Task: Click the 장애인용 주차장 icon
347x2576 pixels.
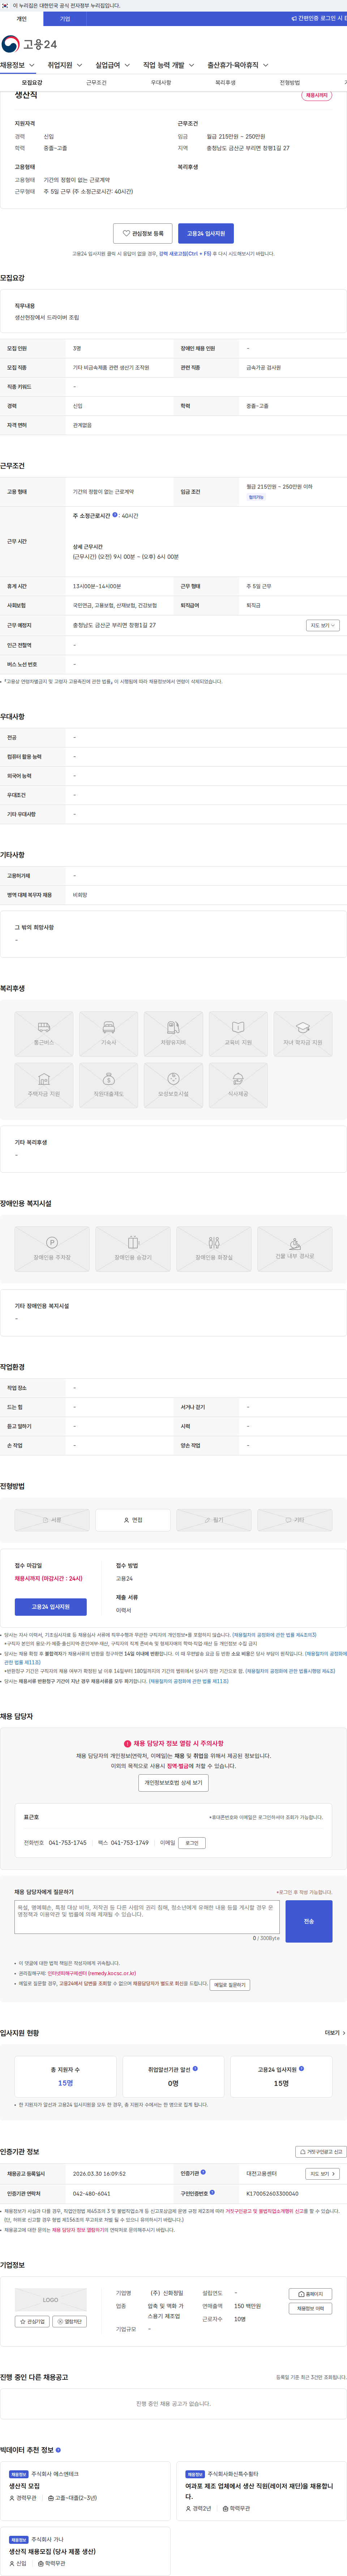Action: [x=52, y=1249]
